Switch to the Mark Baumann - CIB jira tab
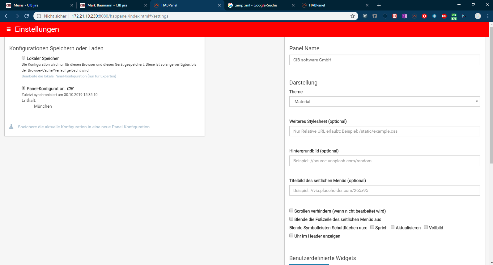Screen dimensions: 493x265 tap(107, 5)
